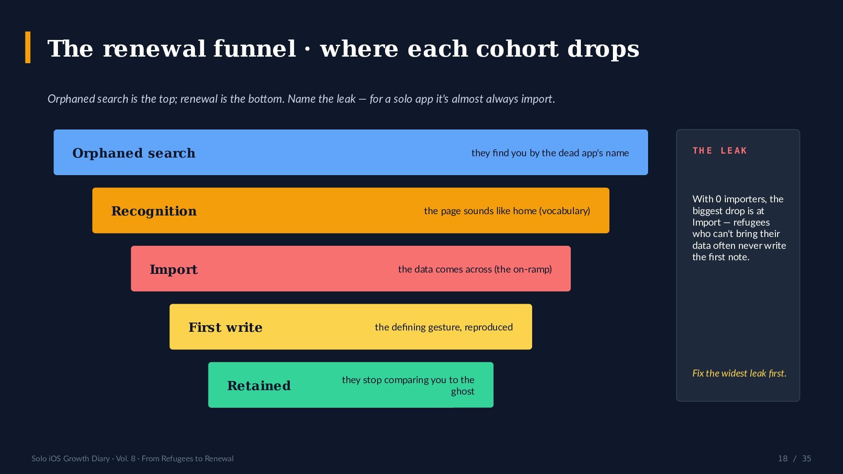
Task: Select the orange Recognition funnel bar
Action: tap(351, 211)
